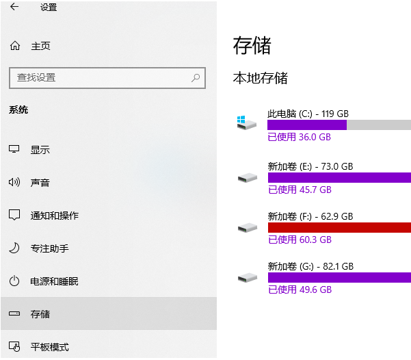The height and width of the screenshot is (360, 411).
Task: Click the 已使用 36.0 GB text for C:
Action: click(x=300, y=137)
